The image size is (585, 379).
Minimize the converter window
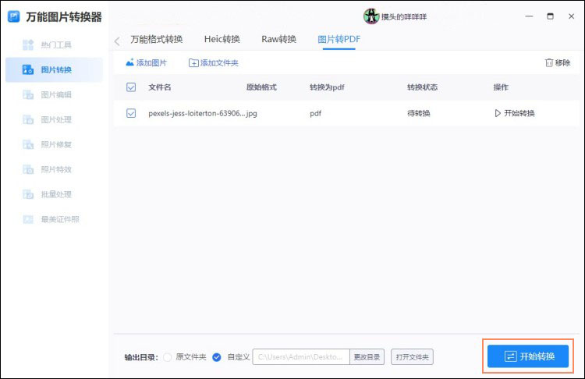pyautogui.click(x=529, y=16)
